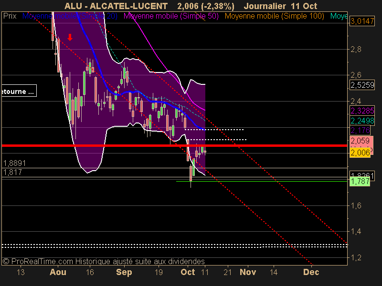The image size is (382, 286).
Task: Click the magenta 2,3285 moving average label
Action: (362, 111)
